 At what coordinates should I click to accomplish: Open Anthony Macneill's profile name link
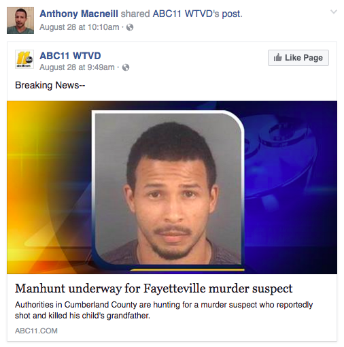(79, 14)
